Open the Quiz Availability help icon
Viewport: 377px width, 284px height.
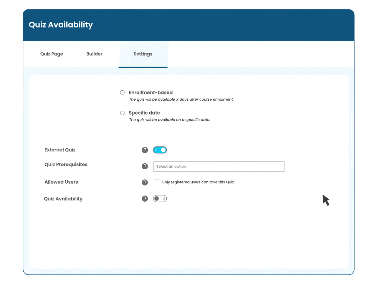(145, 199)
